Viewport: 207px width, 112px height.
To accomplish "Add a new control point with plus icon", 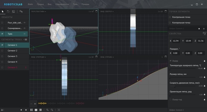I will (x=199, y=29).
